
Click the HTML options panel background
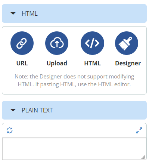pyautogui.click(x=74, y=60)
